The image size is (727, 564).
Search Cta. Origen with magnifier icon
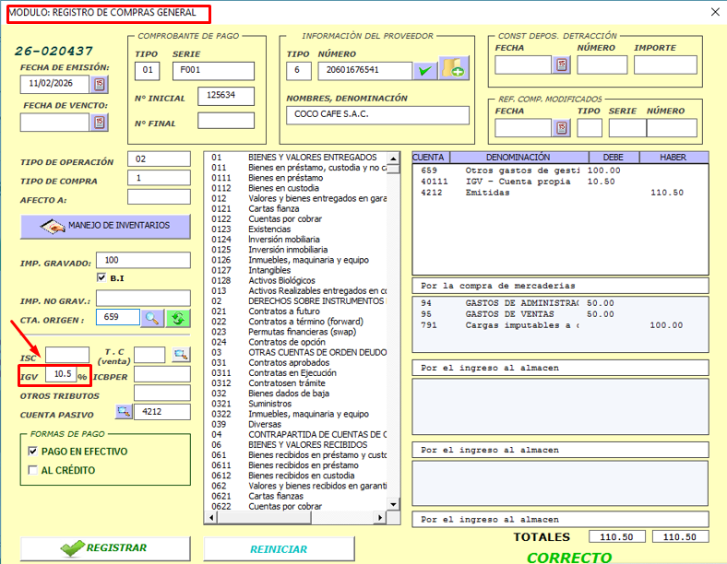152,318
